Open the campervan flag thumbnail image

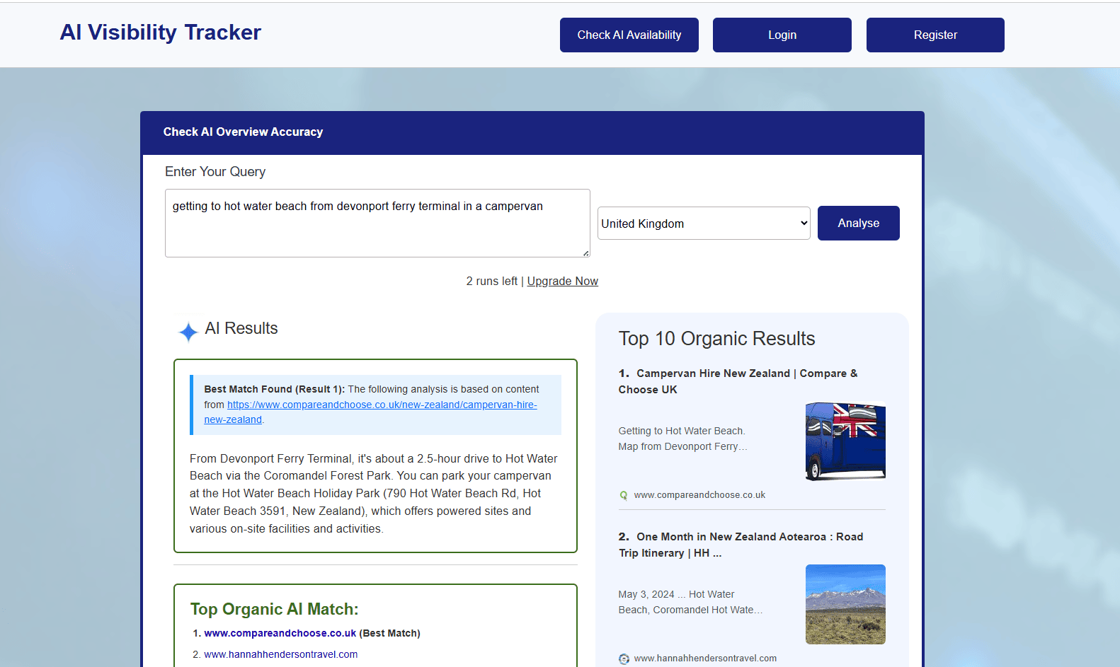[x=845, y=441]
